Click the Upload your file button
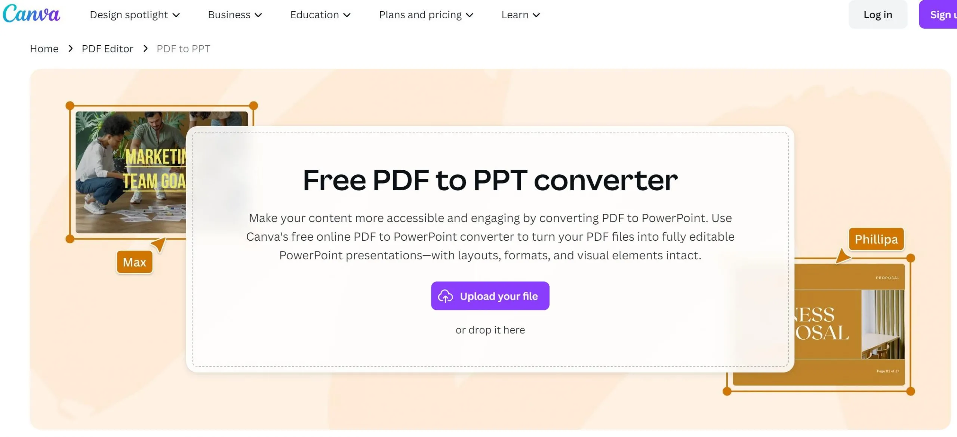This screenshot has height=437, width=957. click(x=490, y=296)
